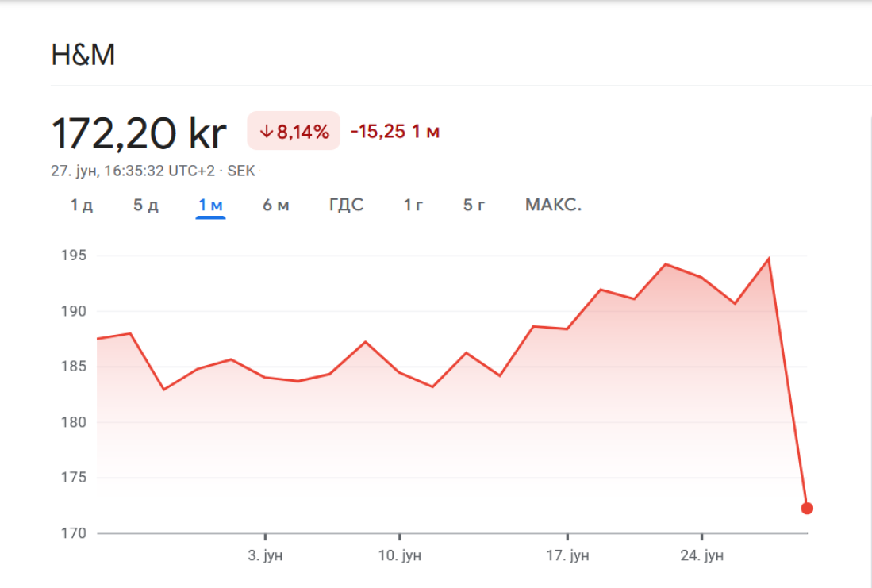Click the 10. јун axis label

(x=399, y=555)
